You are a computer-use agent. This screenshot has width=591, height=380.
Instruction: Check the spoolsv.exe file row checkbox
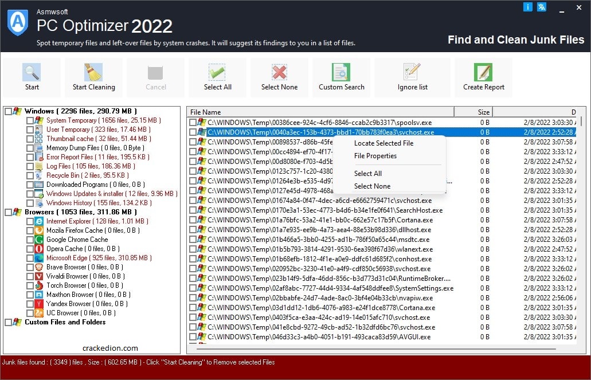pyautogui.click(x=193, y=123)
